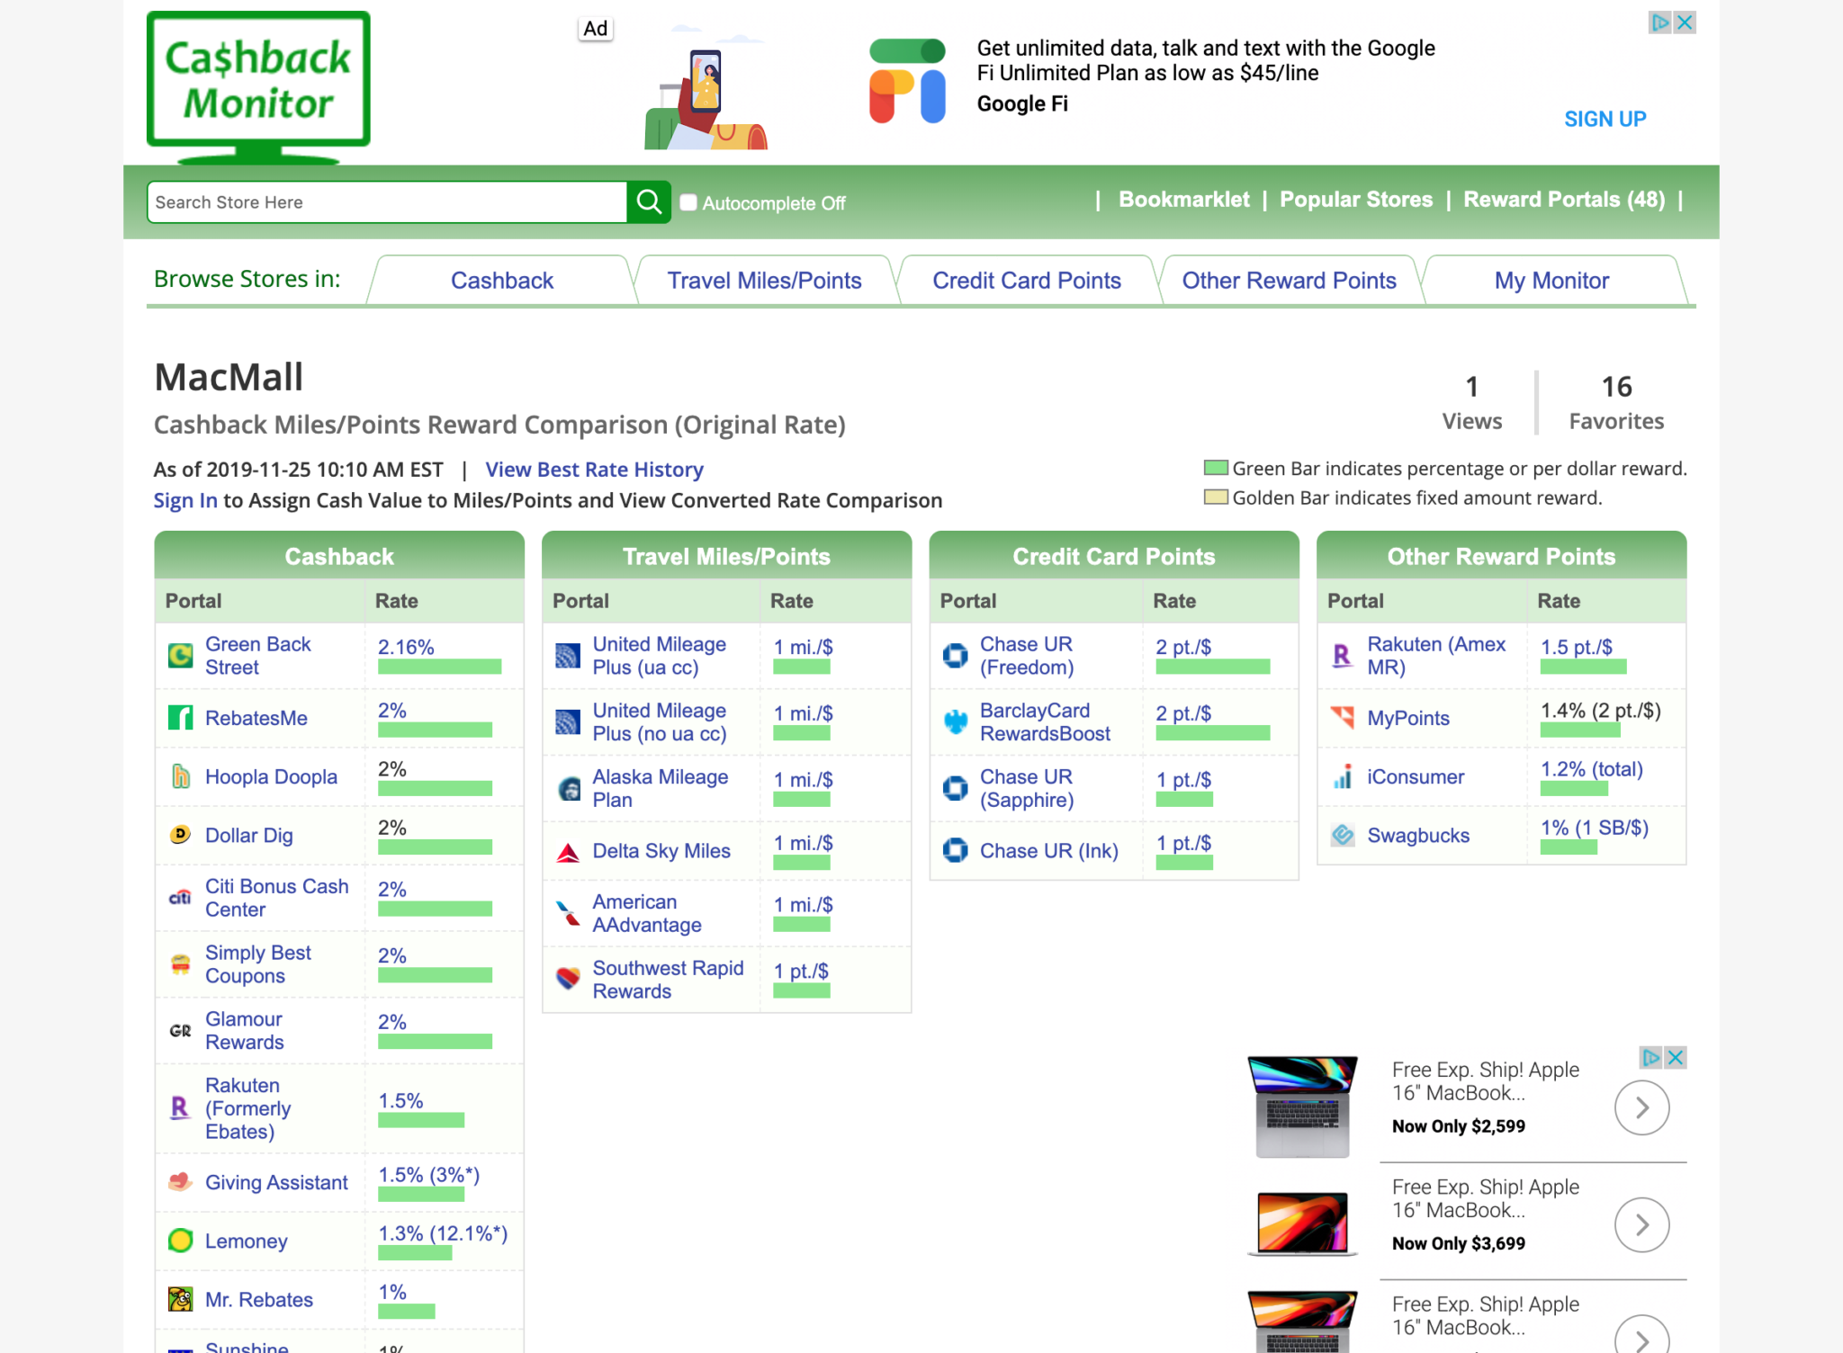
Task: Click the American AAdvantage icon
Action: pyautogui.click(x=568, y=913)
